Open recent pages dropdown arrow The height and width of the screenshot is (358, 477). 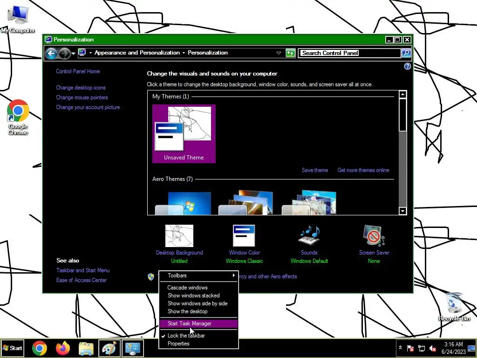click(73, 54)
